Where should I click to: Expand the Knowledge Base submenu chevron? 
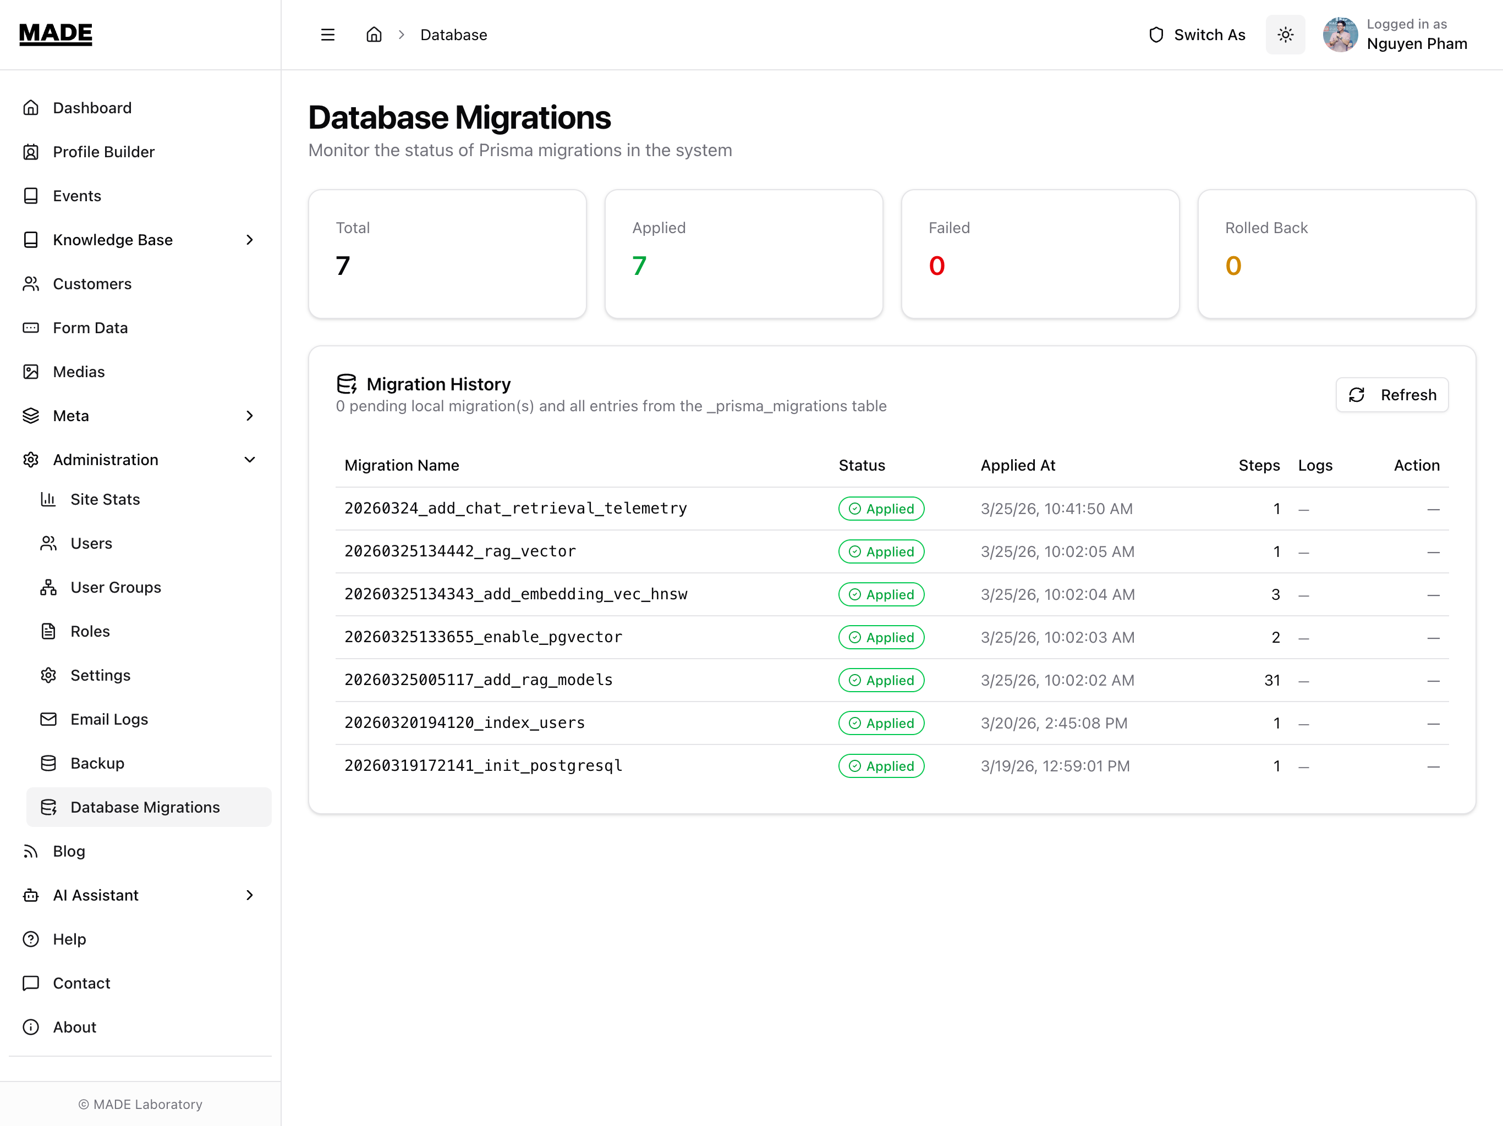click(249, 240)
